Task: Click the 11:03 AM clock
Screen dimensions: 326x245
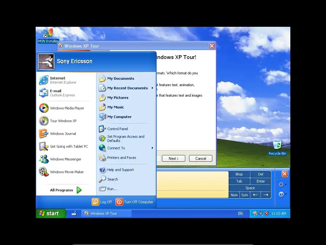Action: tap(279, 213)
